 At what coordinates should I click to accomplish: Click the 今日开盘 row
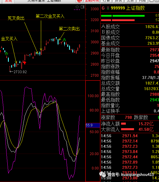pos(130,55)
